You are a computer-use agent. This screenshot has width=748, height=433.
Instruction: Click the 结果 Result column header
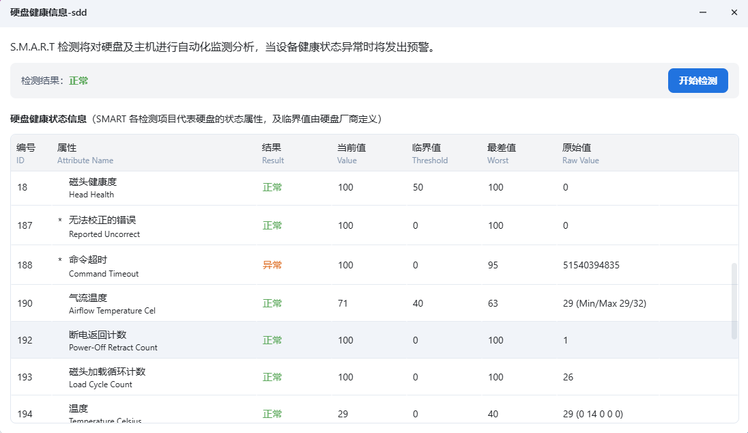pos(273,153)
